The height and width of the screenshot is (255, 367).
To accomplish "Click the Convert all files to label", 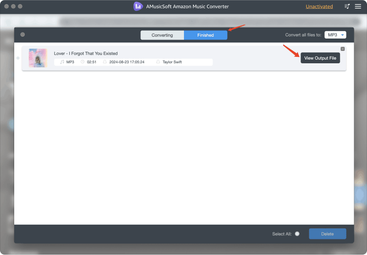I will tap(303, 35).
